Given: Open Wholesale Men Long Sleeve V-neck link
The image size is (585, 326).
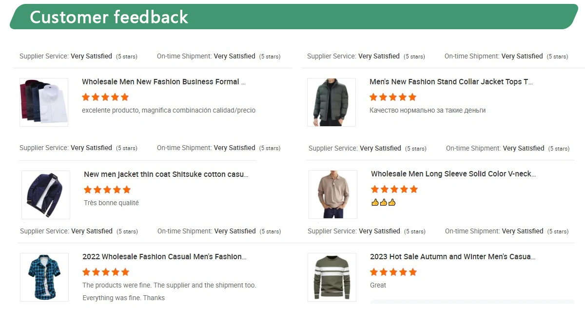Looking at the screenshot, I should pos(453,174).
